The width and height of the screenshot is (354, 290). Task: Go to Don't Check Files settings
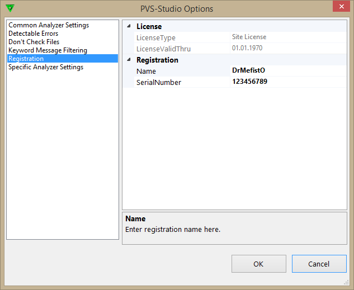click(x=34, y=42)
